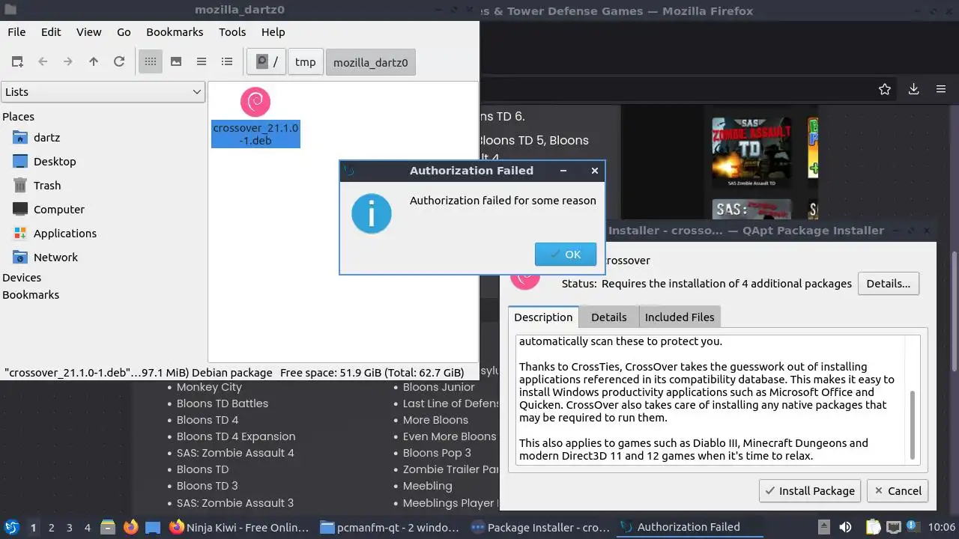The width and height of the screenshot is (959, 539).
Task: Launch file manager from taskbar quicklaunch
Action: tap(107, 527)
